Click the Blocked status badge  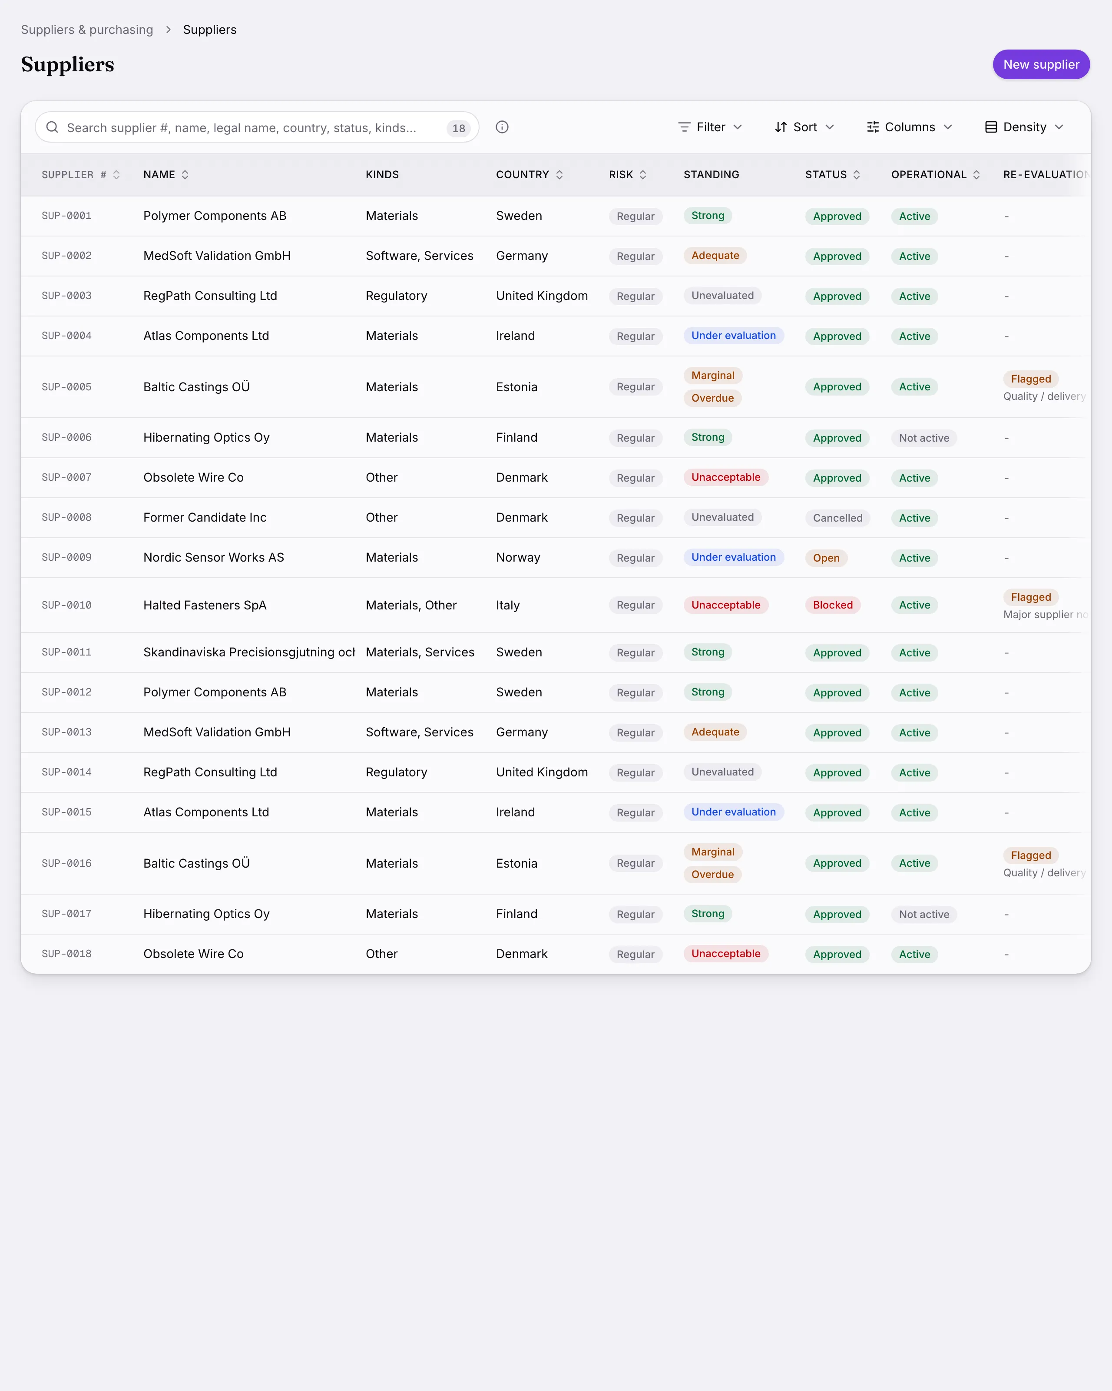click(832, 605)
